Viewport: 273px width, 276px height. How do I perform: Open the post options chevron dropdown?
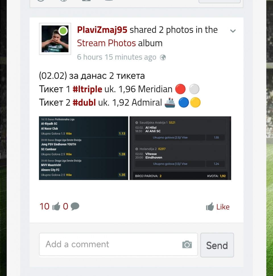(x=233, y=31)
